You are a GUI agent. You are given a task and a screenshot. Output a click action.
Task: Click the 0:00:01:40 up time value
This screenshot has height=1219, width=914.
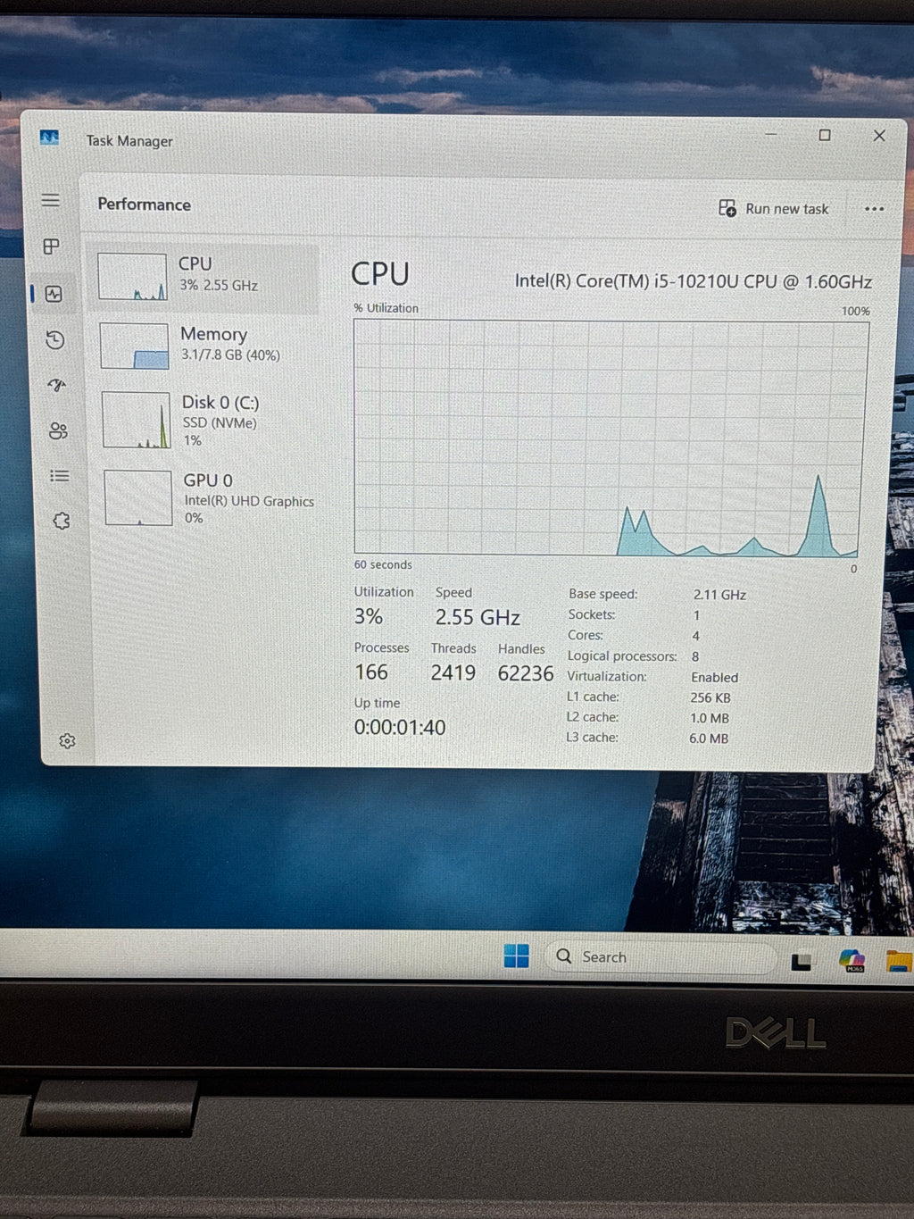[400, 727]
